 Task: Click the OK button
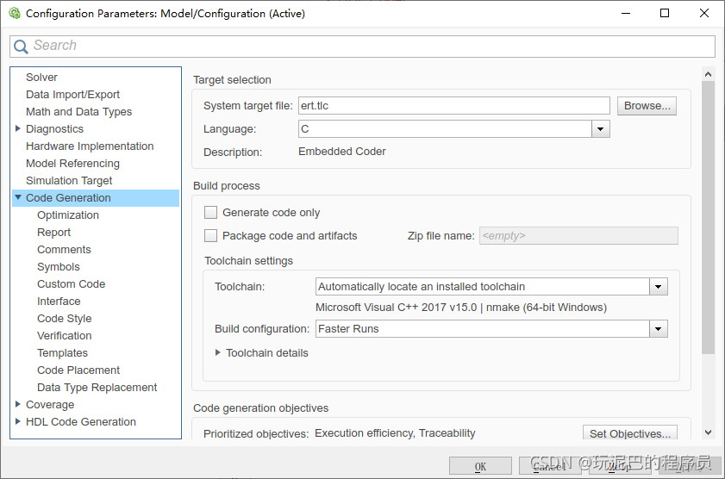(x=480, y=467)
